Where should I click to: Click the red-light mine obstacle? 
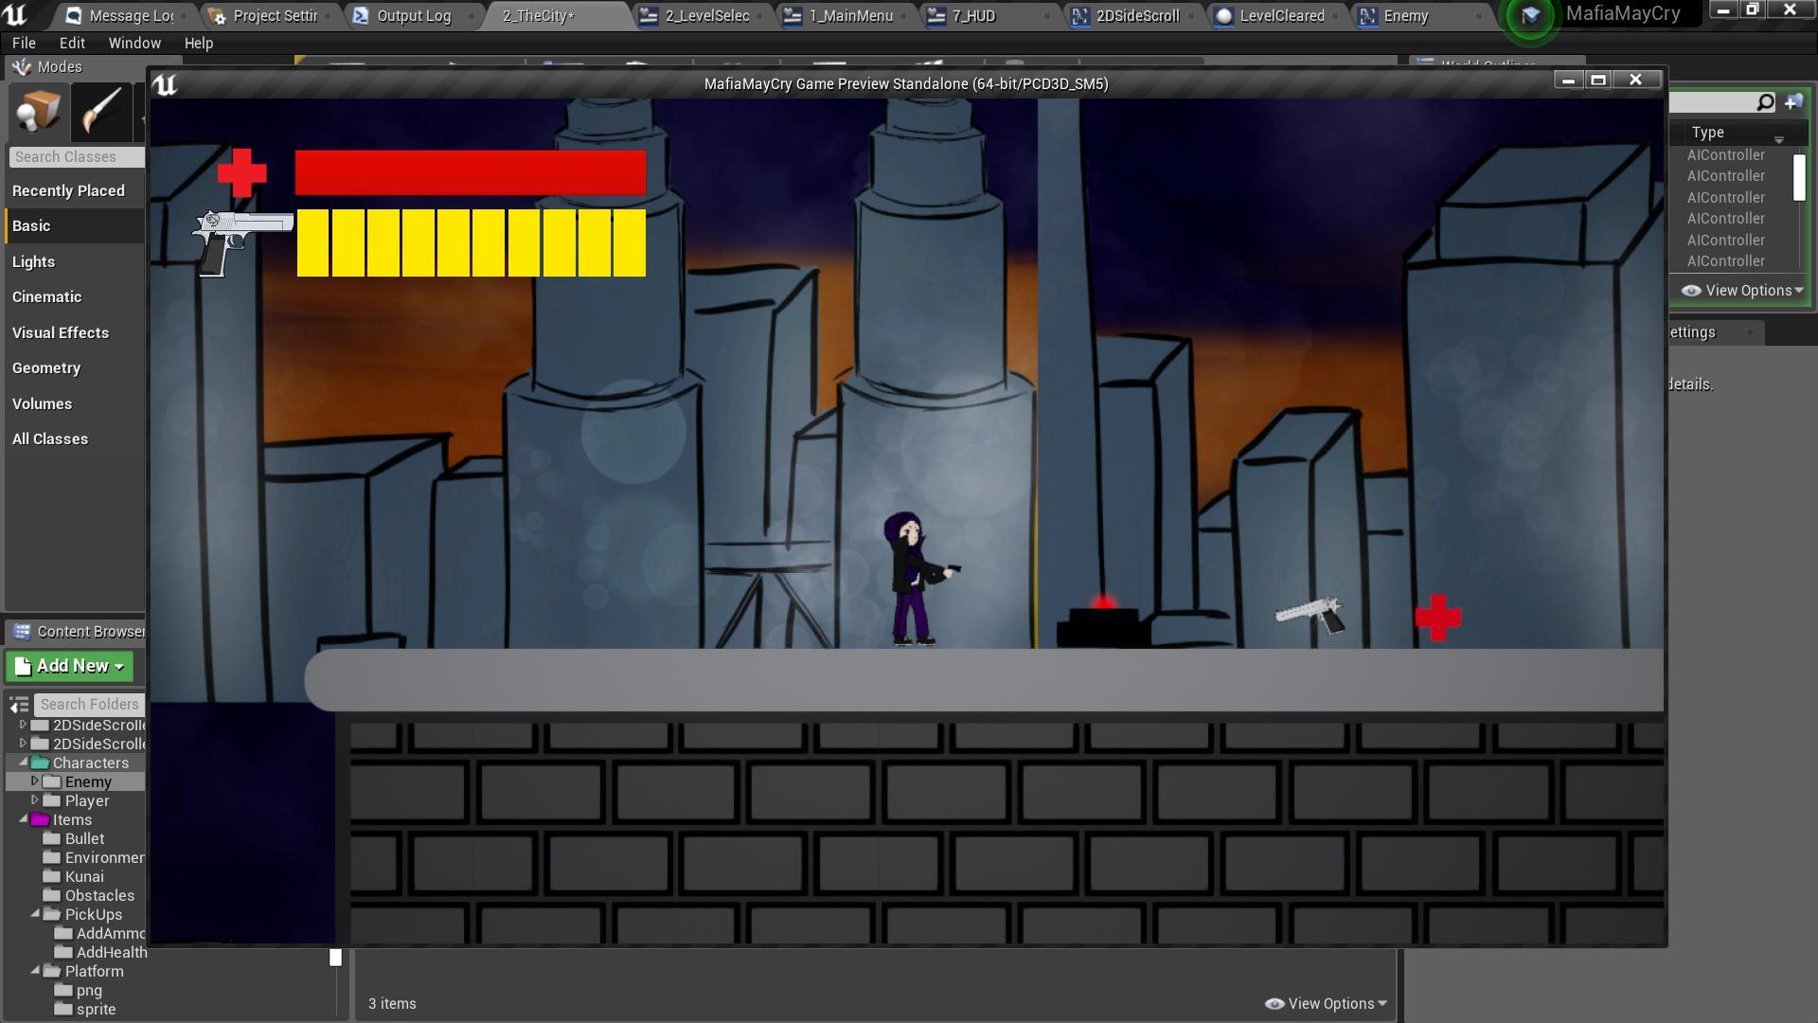click(1104, 623)
